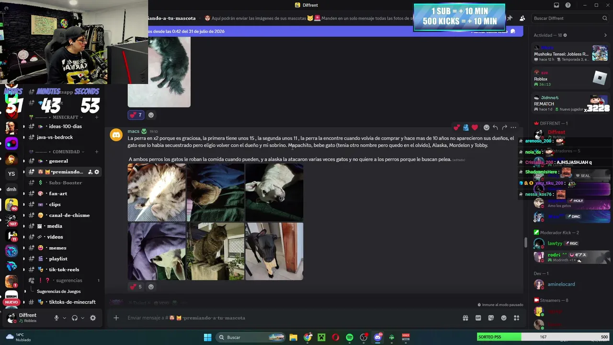Image resolution: width=613 pixels, height=345 pixels.
Task: Open the Discord help icon
Action: (x=568, y=5)
